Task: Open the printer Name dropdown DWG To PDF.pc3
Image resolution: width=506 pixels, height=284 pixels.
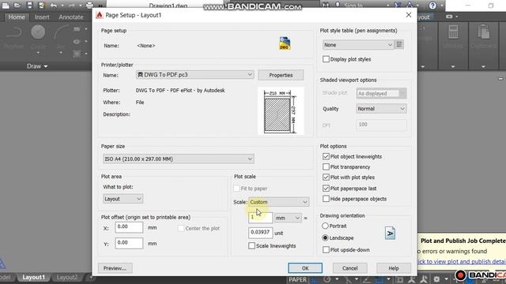Action: tap(195, 75)
